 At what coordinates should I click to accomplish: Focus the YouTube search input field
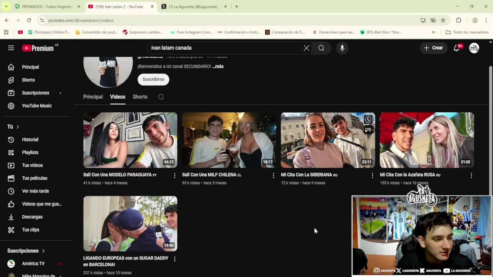tap(225, 48)
